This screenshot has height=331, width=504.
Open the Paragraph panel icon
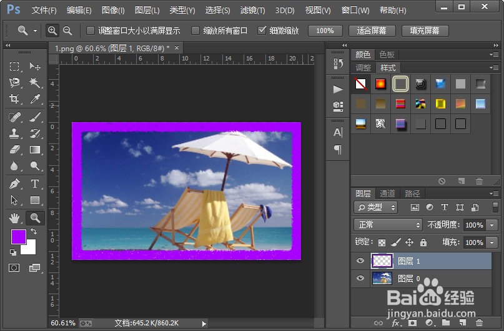coord(338,150)
